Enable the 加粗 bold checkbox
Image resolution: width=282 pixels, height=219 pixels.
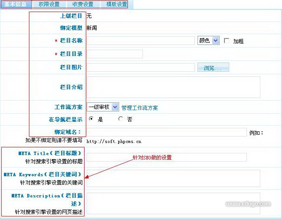point(227,41)
